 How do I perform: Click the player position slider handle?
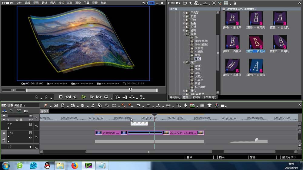pyautogui.click(x=130, y=89)
